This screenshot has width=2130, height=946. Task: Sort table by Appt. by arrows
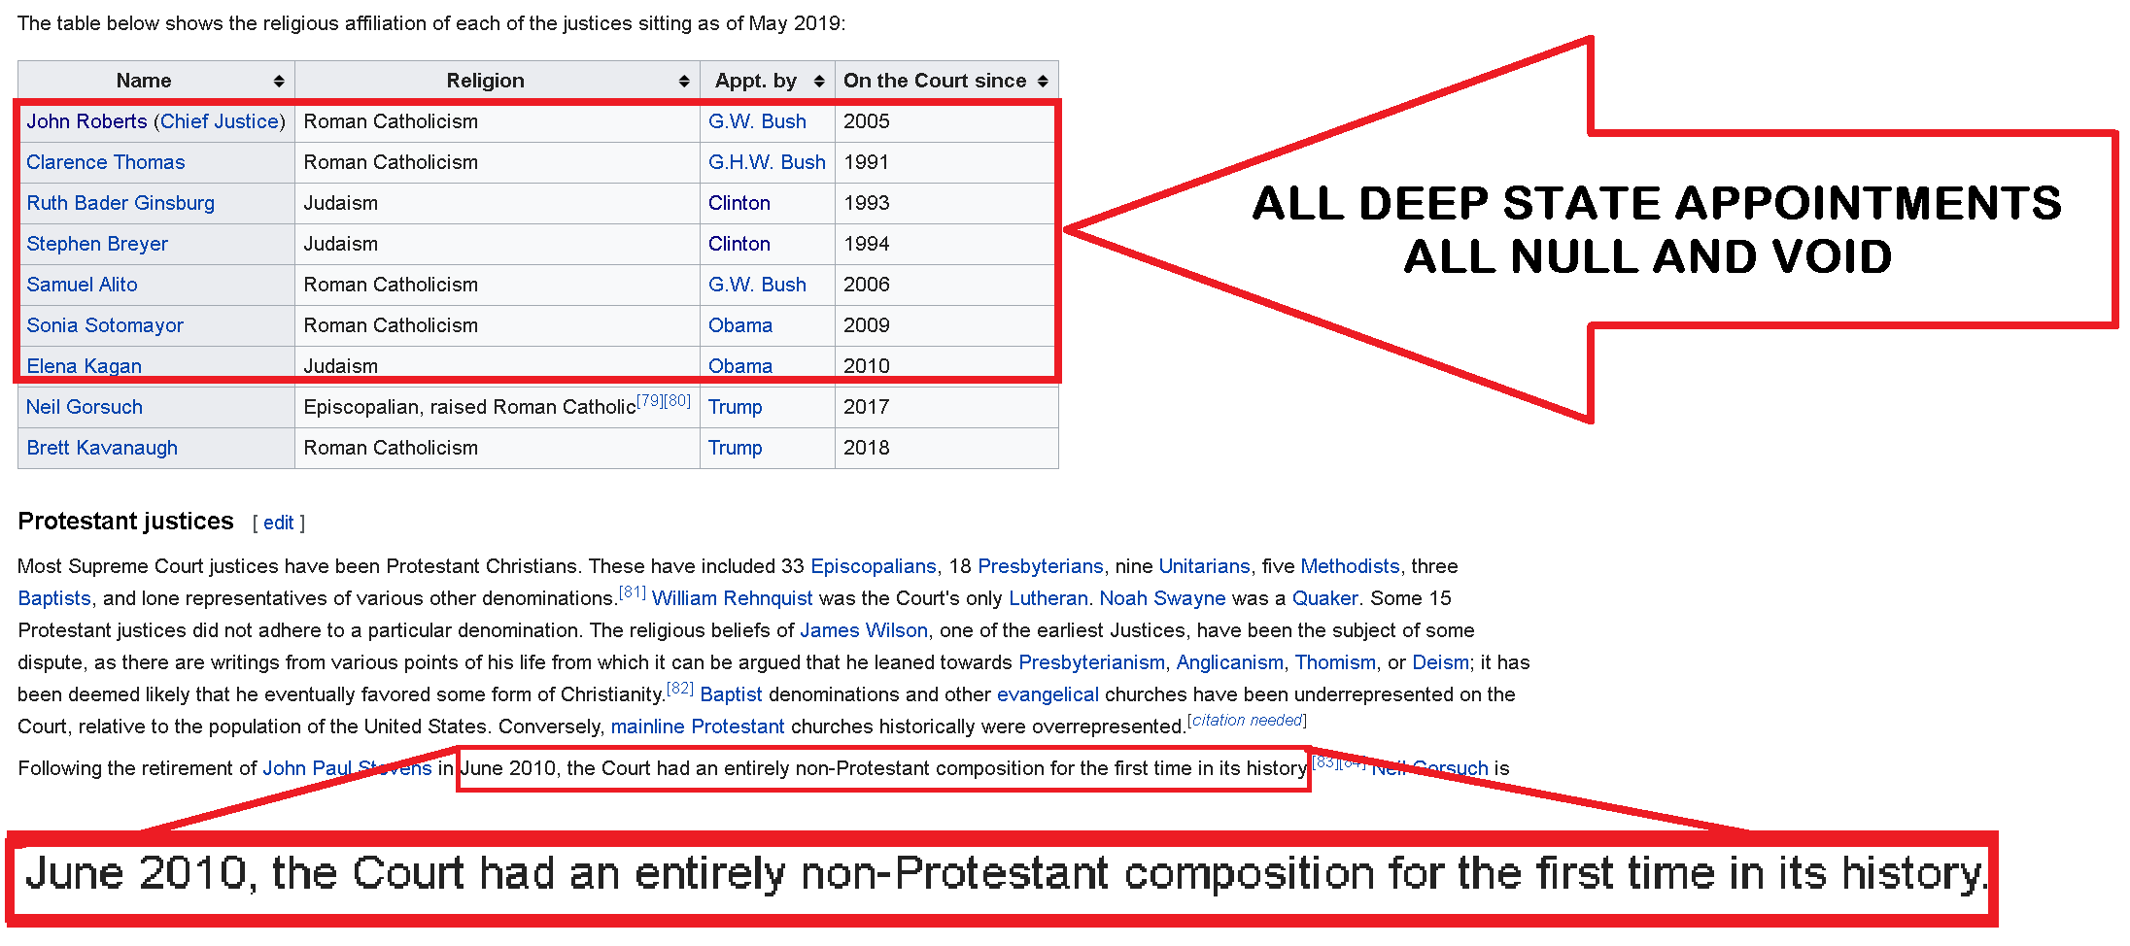[x=819, y=82]
